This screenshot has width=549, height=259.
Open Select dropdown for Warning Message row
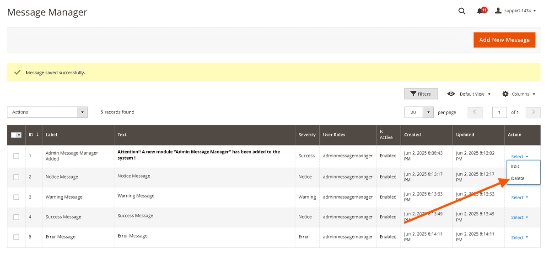[519, 197]
